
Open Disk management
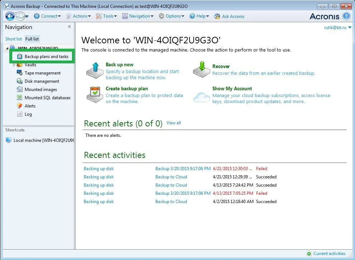(x=42, y=81)
